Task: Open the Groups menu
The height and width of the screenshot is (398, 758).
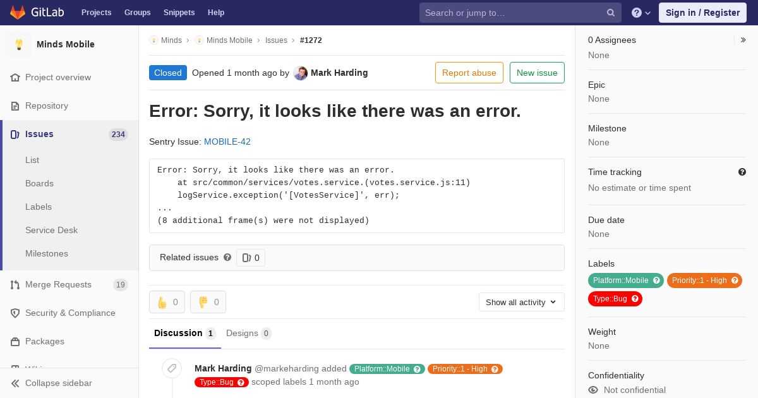Action: (x=138, y=13)
